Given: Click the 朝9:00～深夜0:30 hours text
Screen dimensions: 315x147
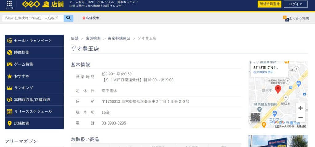Looking at the screenshot, I should (117, 74).
